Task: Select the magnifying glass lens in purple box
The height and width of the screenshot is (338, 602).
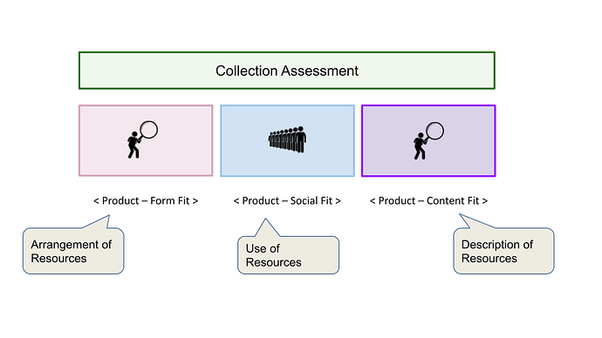Action: (435, 131)
